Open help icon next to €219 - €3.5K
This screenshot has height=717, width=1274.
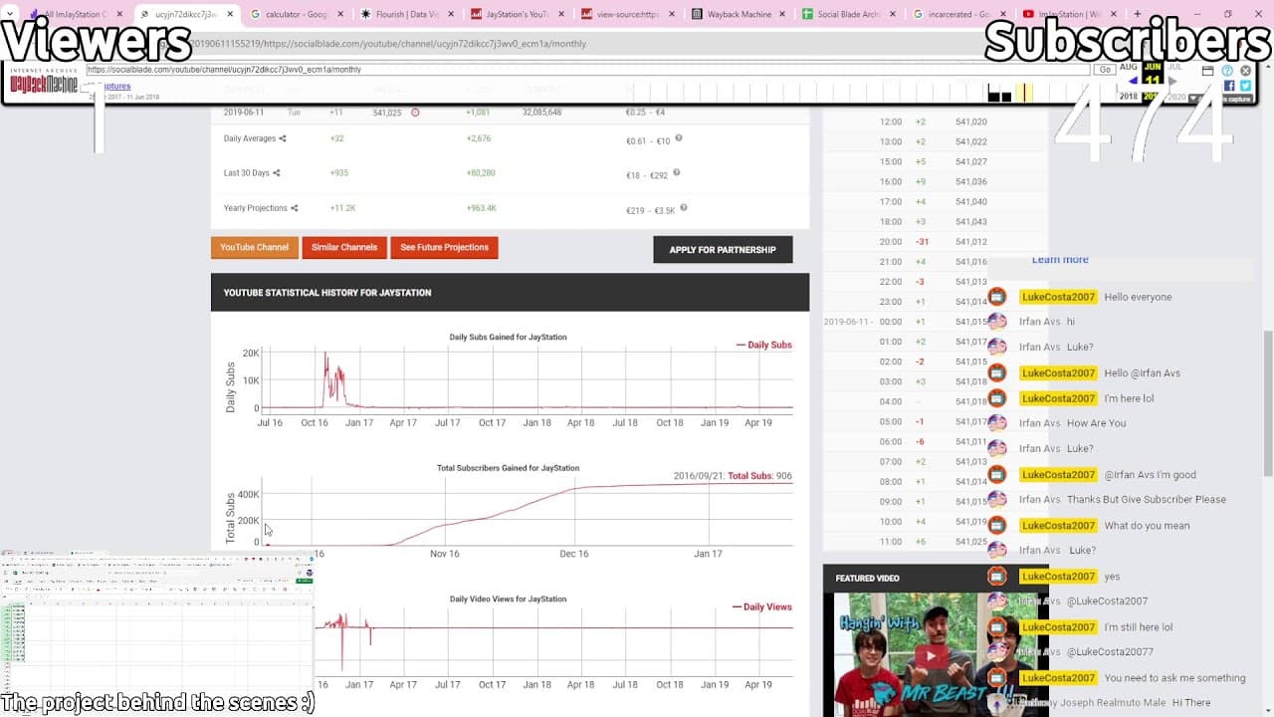coord(684,208)
